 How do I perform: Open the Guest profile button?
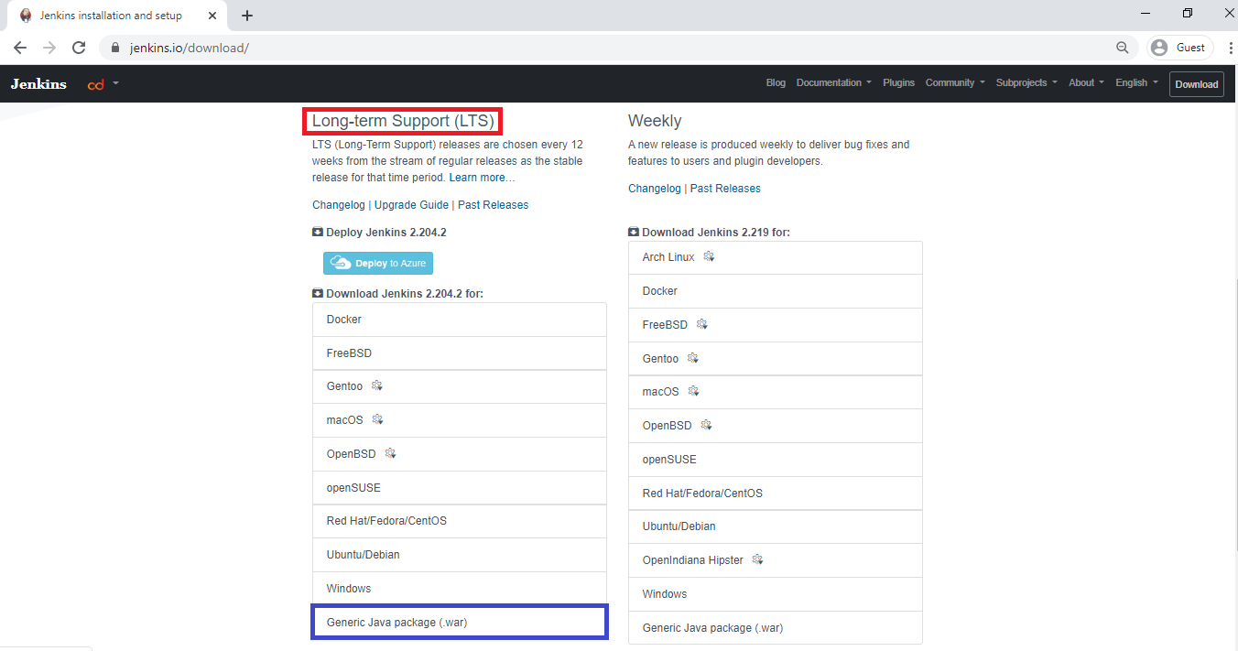(1179, 48)
